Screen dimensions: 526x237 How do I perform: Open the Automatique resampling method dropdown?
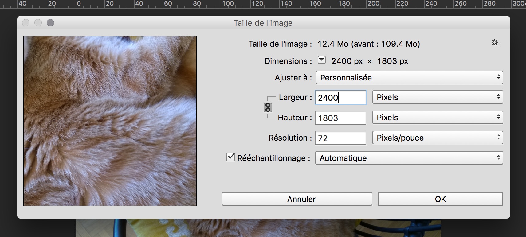click(409, 158)
